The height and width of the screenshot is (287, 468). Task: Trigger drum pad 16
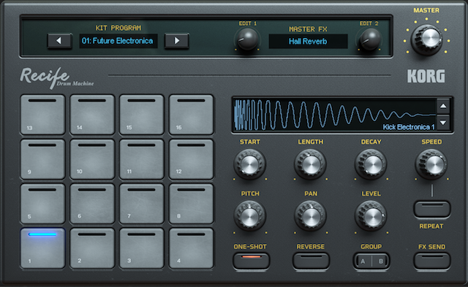click(192, 115)
